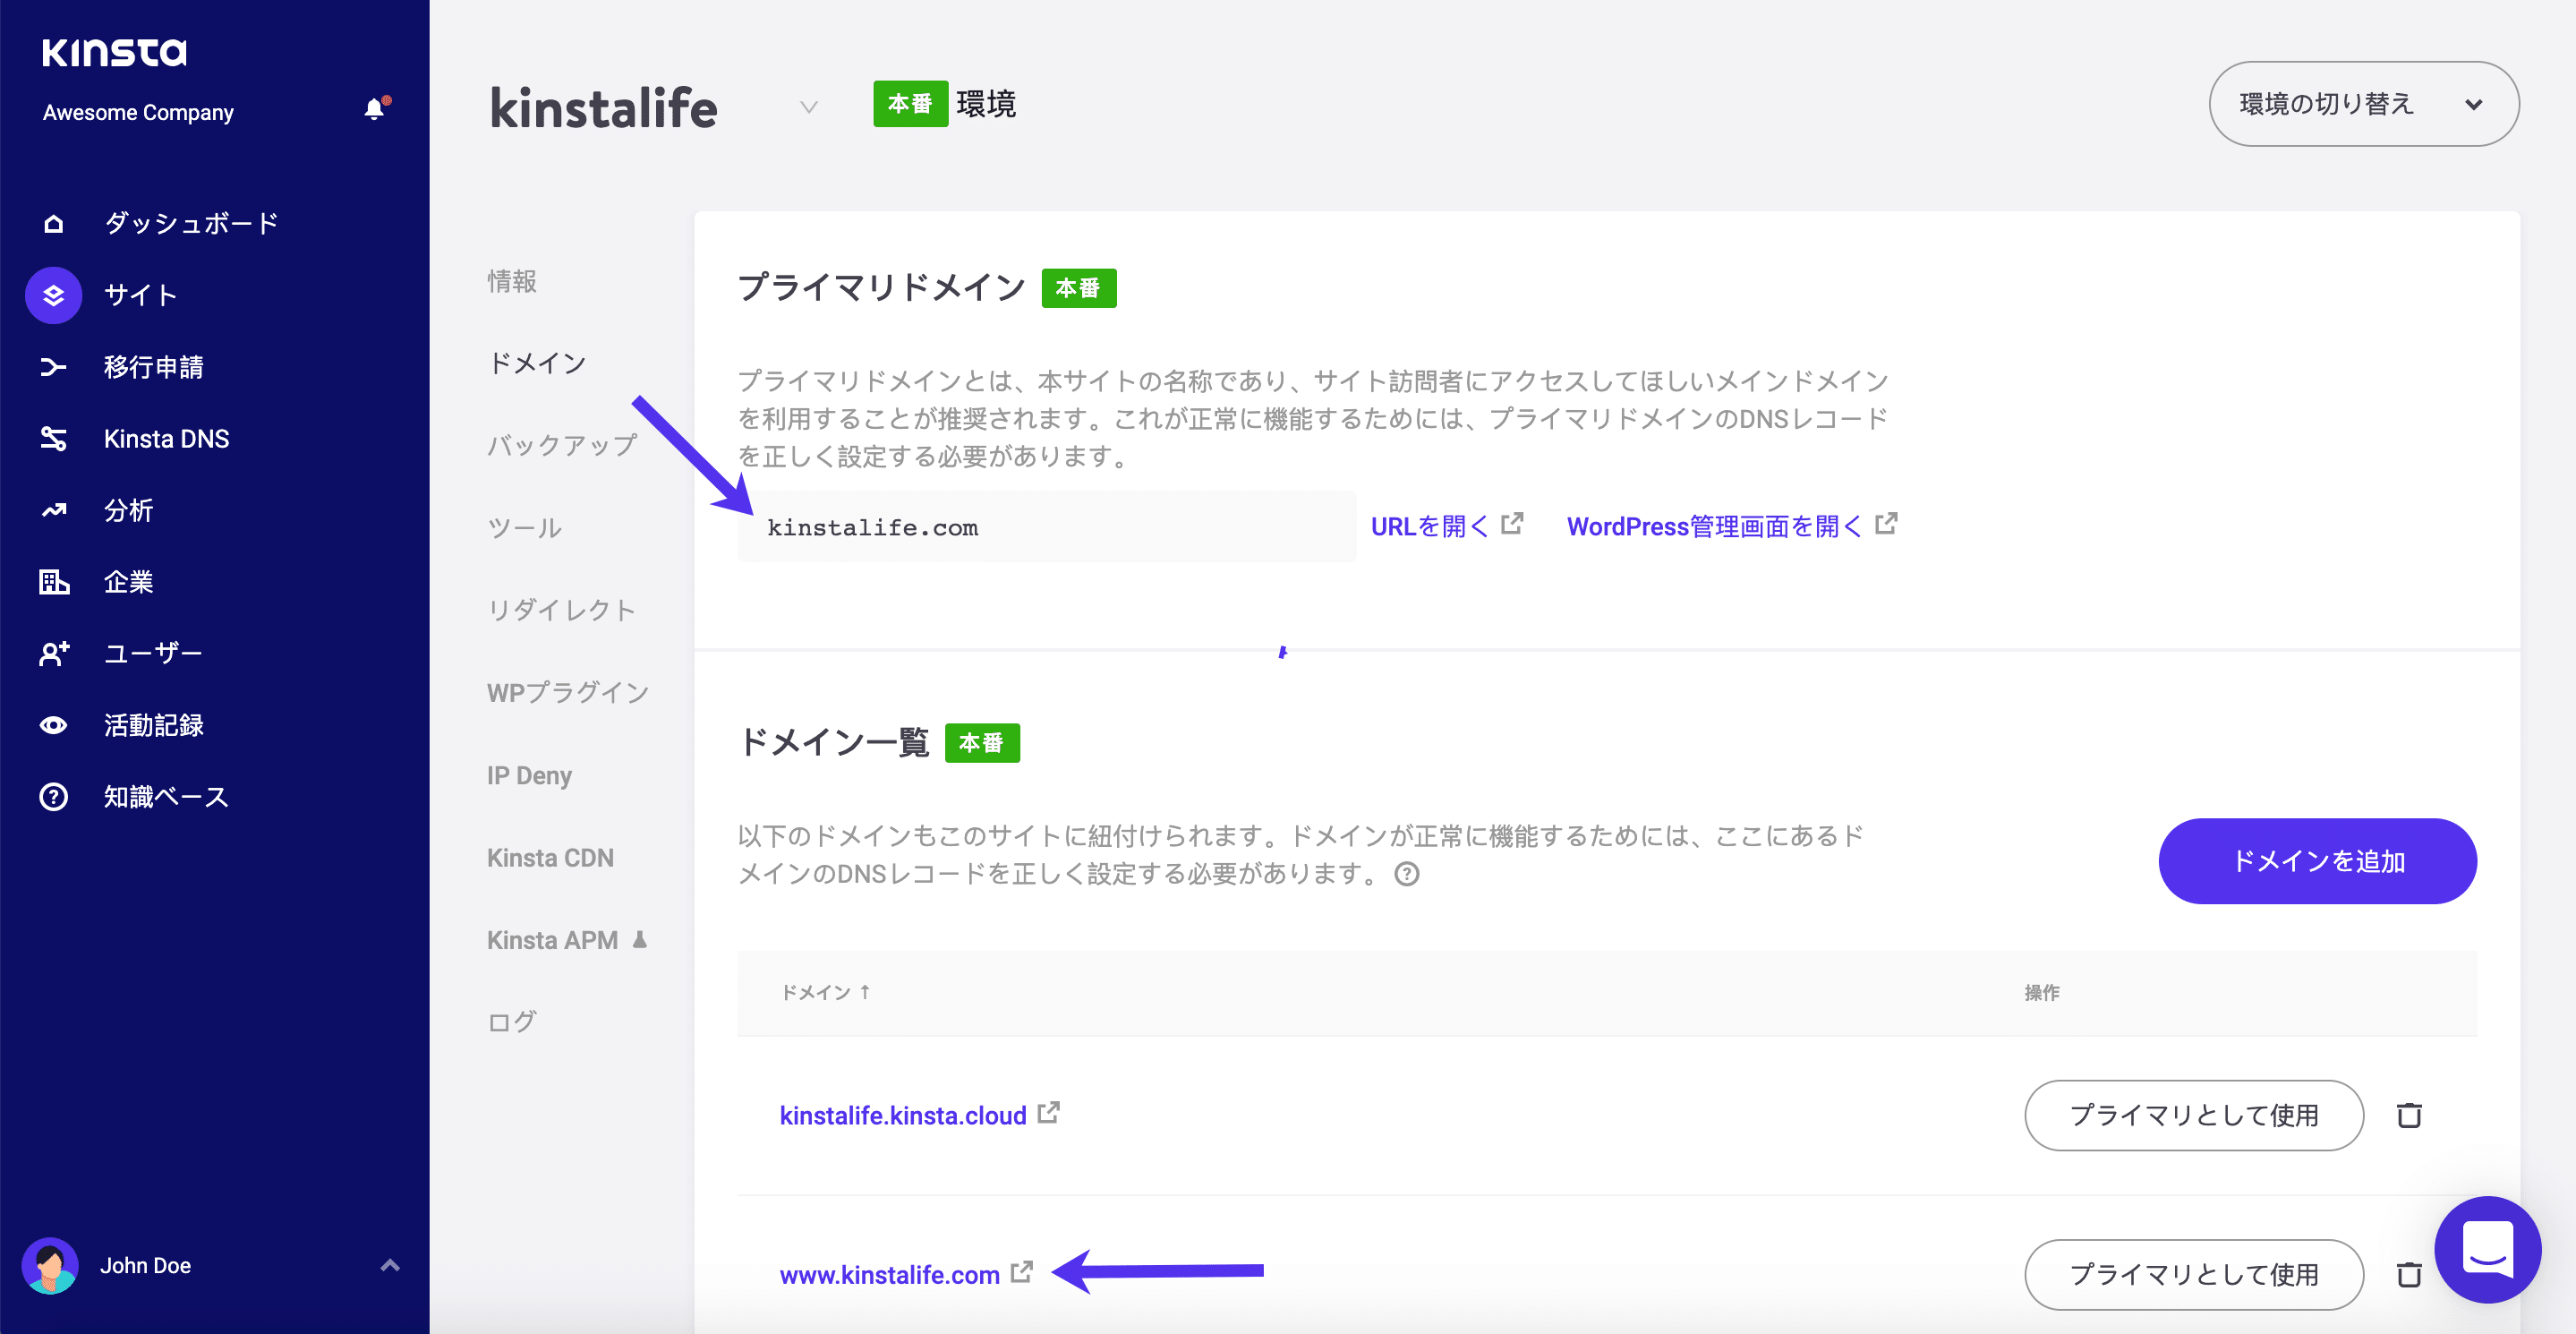
Task: Click the external link icon beside kinstalife.kinsta.cloud
Action: pos(1048,1113)
